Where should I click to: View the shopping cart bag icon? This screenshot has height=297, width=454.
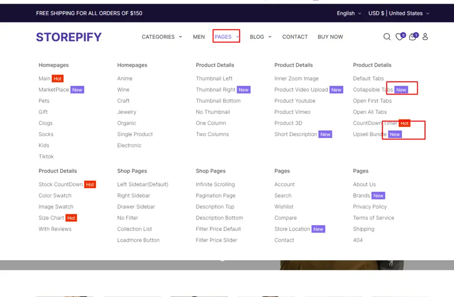point(412,37)
